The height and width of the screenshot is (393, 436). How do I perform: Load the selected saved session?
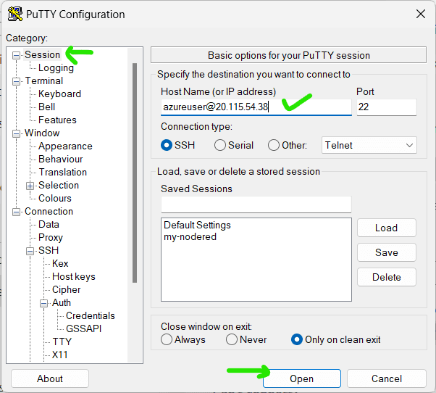point(387,228)
